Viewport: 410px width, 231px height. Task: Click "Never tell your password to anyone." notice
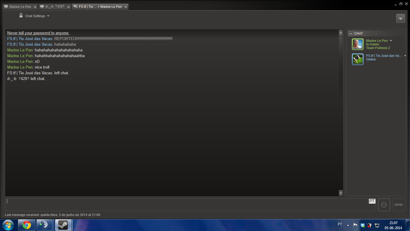(38, 33)
